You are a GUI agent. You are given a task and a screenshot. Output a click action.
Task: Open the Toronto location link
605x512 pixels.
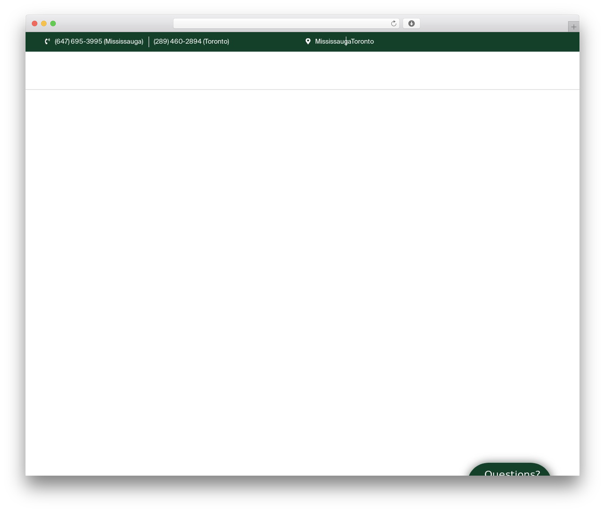[363, 42]
